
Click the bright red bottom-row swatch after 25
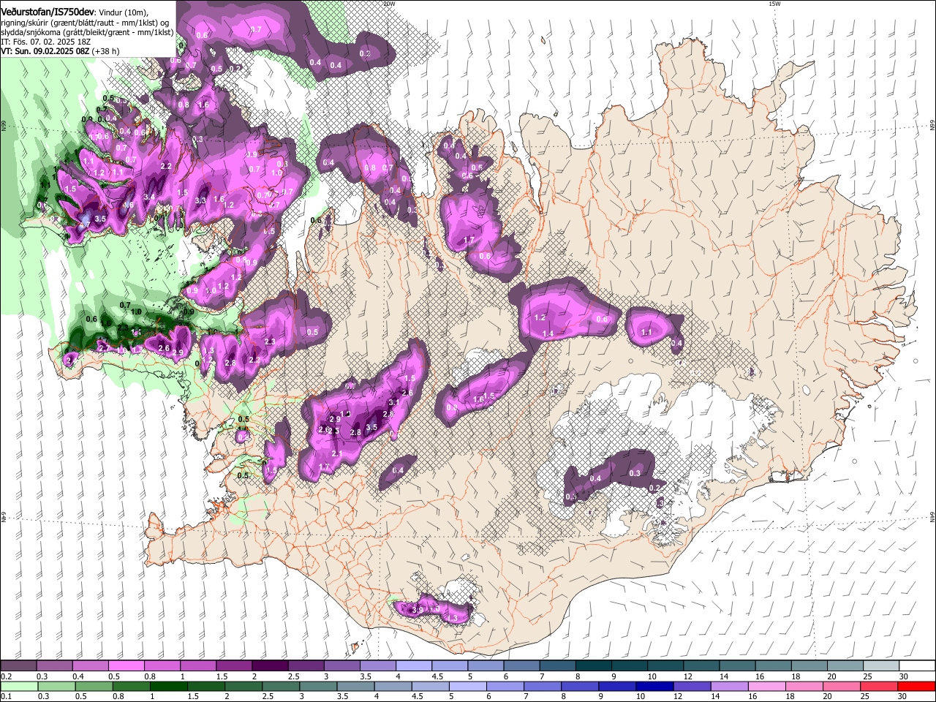point(917,686)
